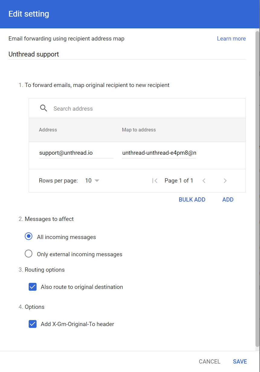Click the next page chevron
This screenshot has height=372, width=260.
pos(225,180)
